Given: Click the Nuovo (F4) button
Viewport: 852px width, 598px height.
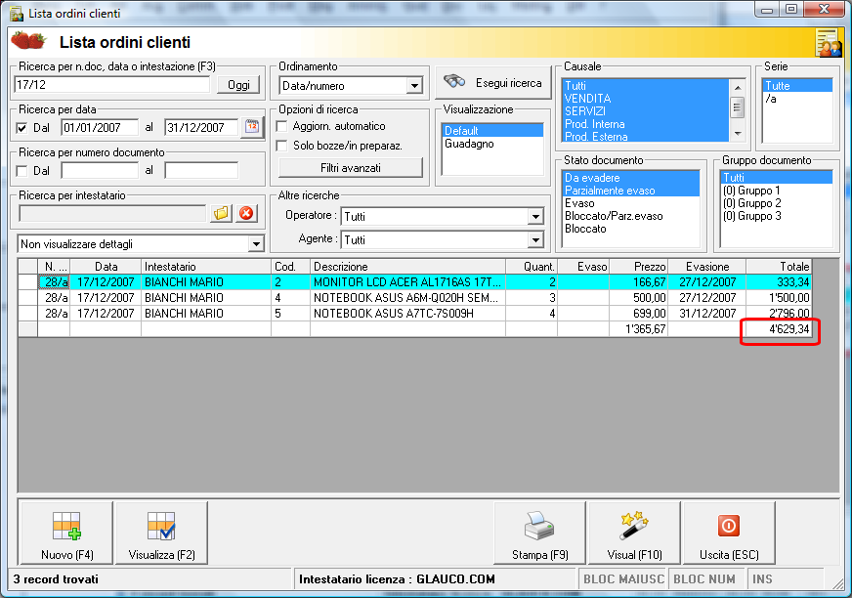Looking at the screenshot, I should [66, 534].
